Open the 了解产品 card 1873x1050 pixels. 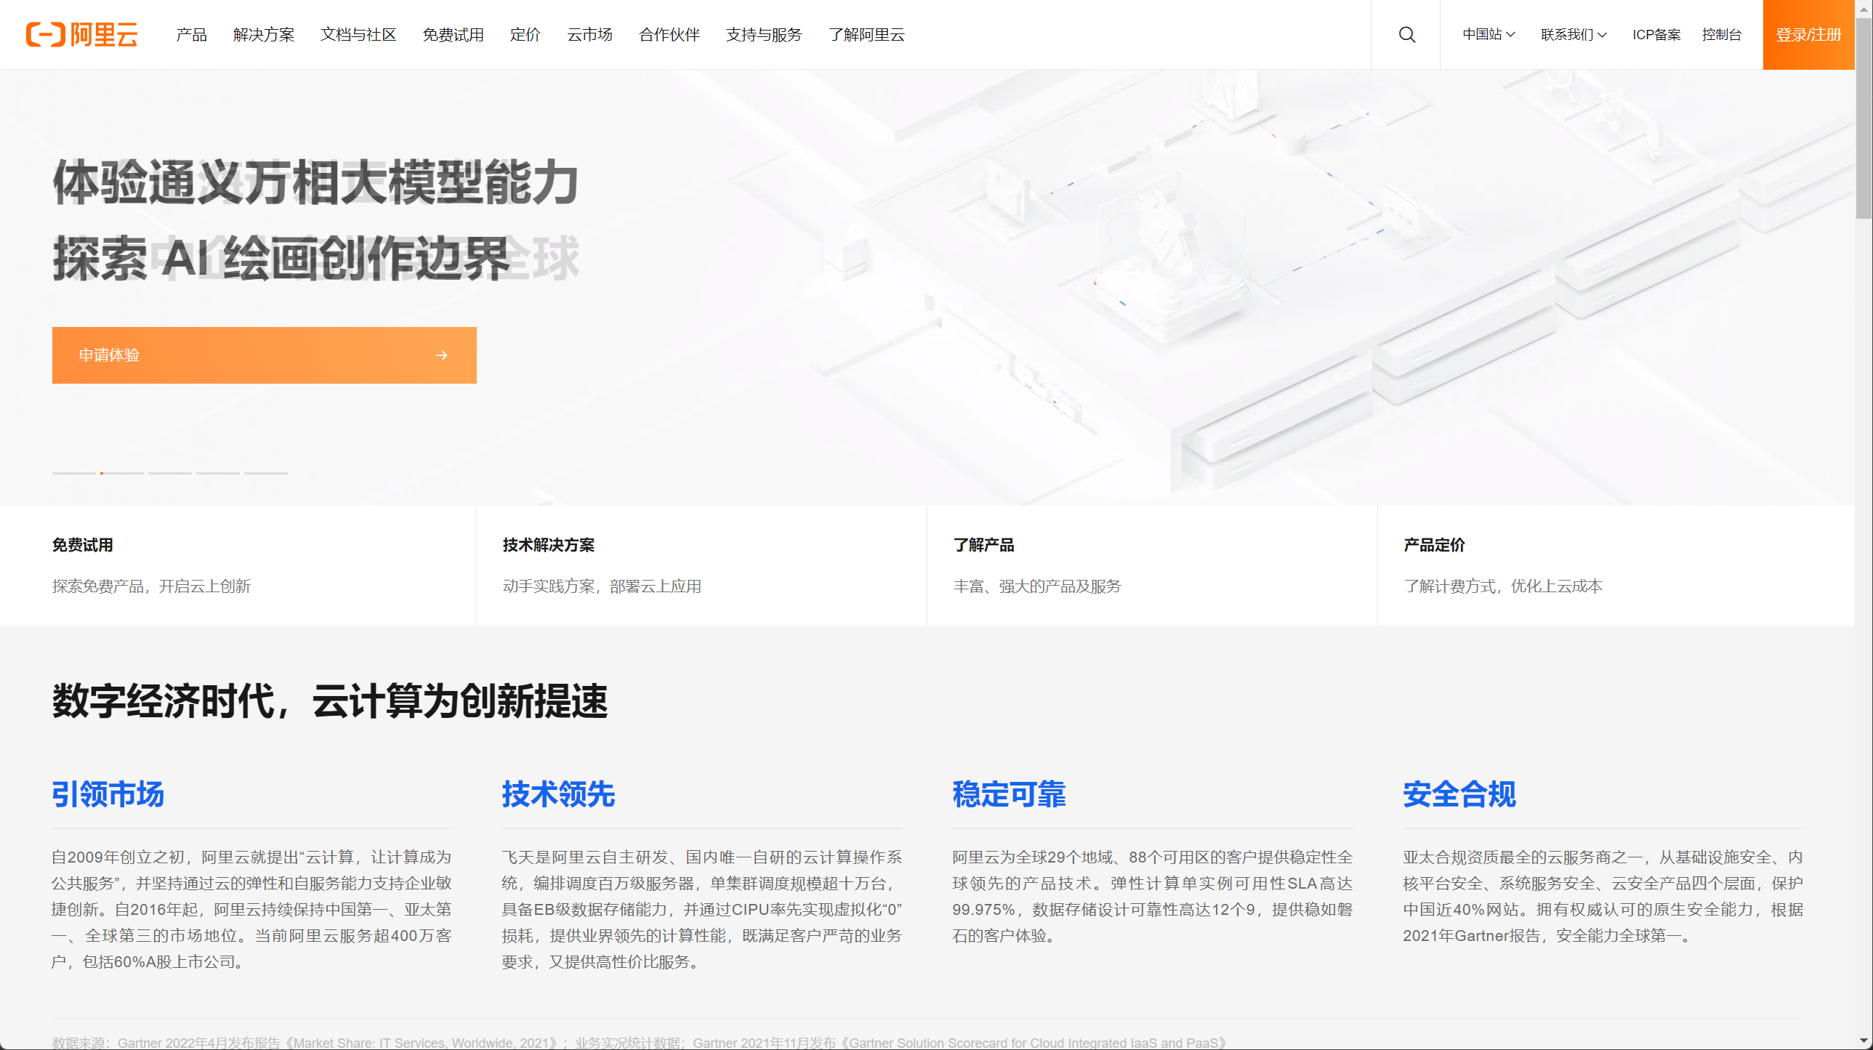(1153, 566)
